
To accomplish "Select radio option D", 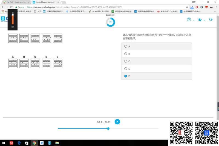I will [126, 68].
